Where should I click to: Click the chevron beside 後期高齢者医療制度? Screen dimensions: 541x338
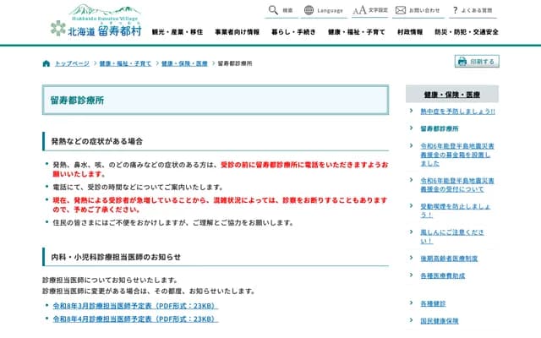point(412,258)
